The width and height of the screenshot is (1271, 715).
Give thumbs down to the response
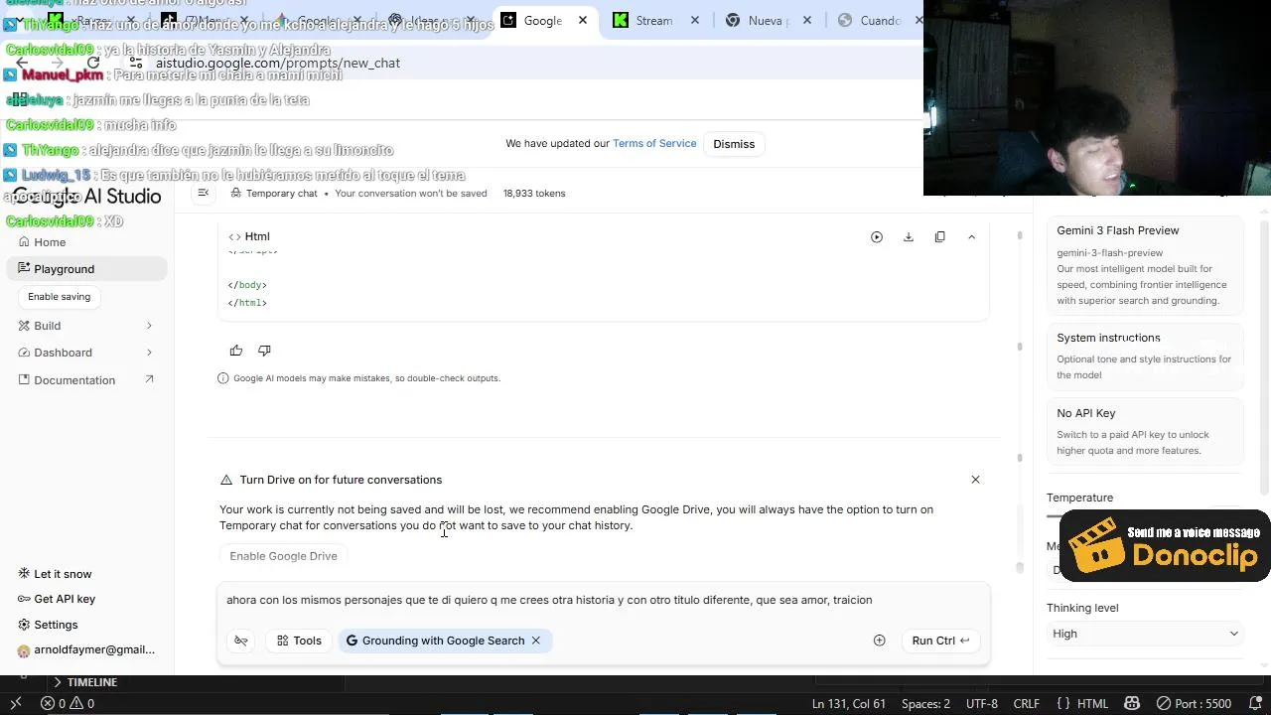point(264,351)
